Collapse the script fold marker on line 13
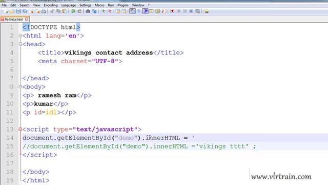Viewport: 328px width, 185px height. click(20, 129)
